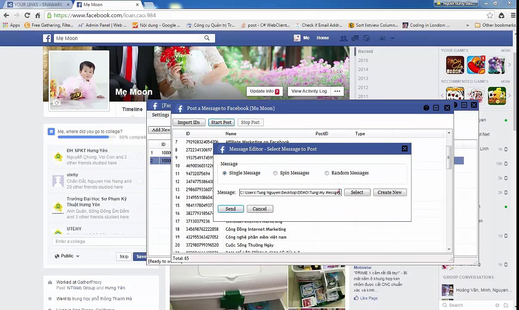519x310 pixels.
Task: Select the Random Messages radio option
Action: pyautogui.click(x=327, y=173)
